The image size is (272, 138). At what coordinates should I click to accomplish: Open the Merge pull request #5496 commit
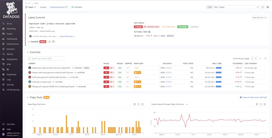click(x=53, y=86)
